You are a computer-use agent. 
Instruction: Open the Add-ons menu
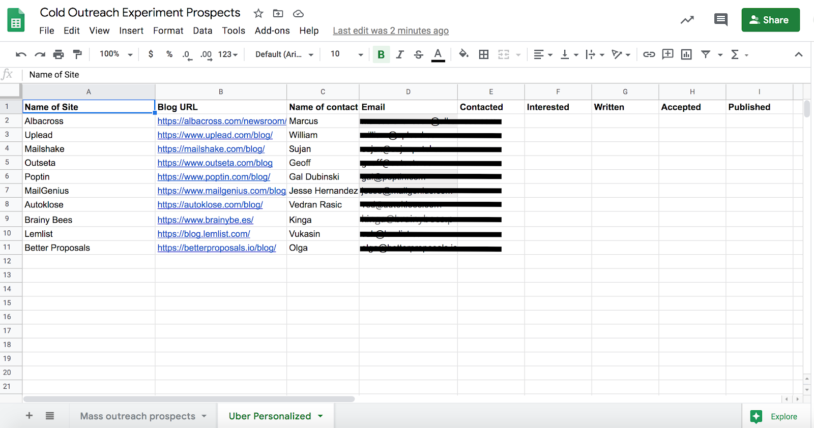pos(272,30)
